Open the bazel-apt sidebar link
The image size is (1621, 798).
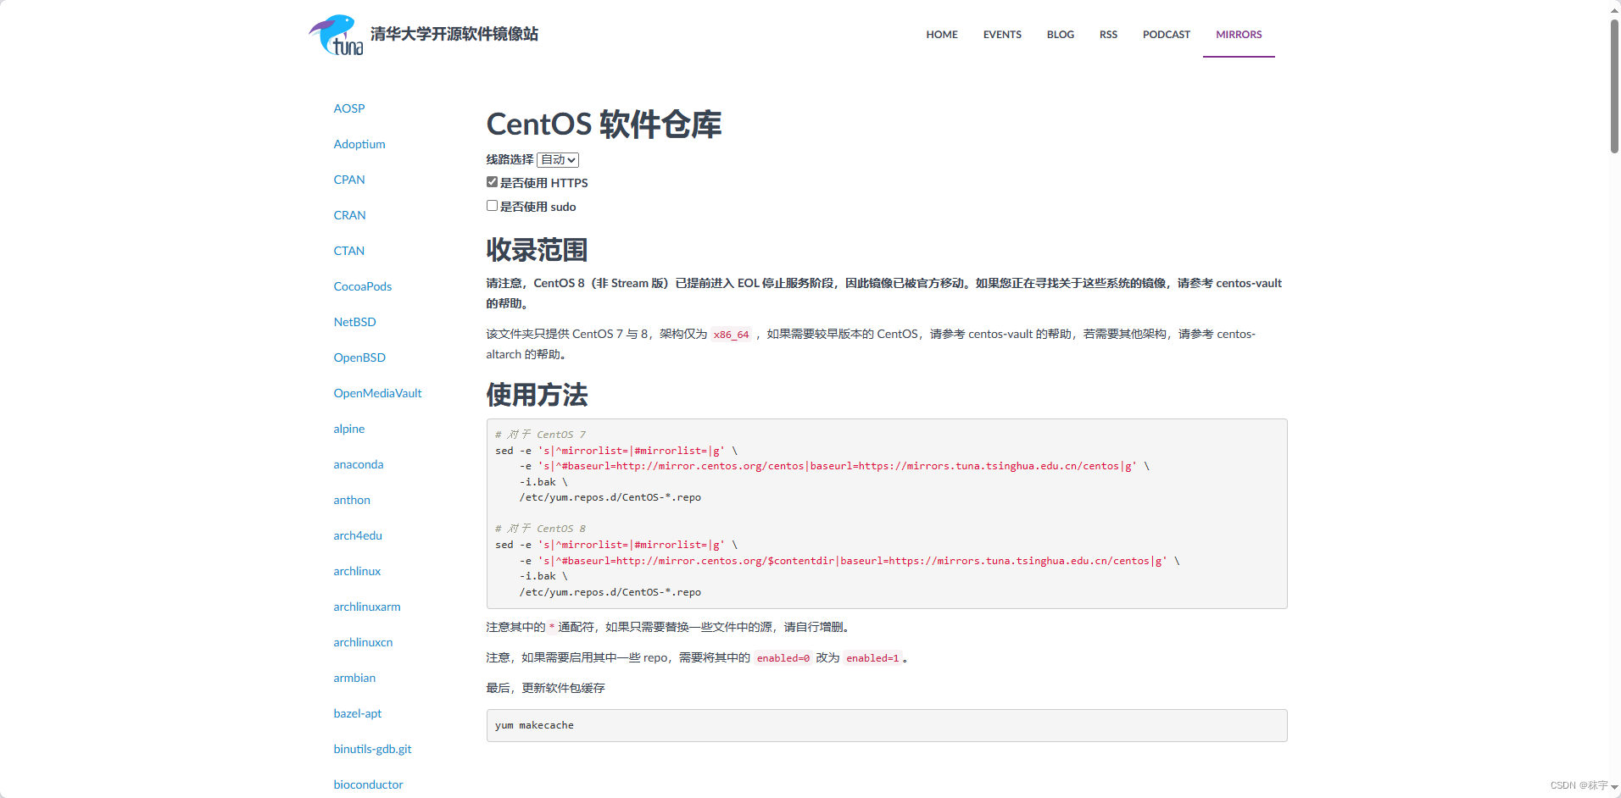[358, 713]
